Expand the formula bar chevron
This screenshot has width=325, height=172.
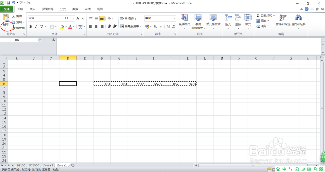[323, 40]
